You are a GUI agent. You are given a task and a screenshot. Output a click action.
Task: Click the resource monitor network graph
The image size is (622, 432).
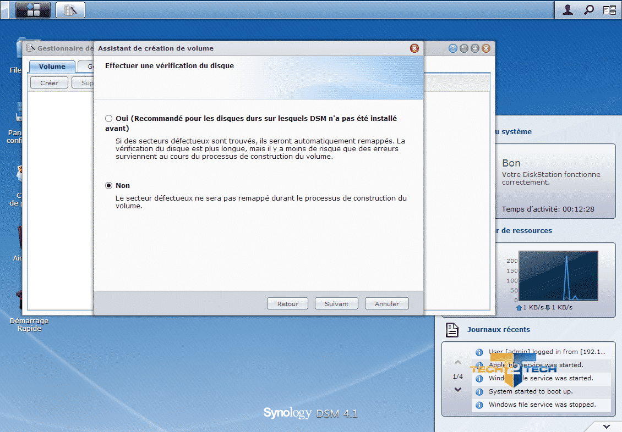point(558,275)
